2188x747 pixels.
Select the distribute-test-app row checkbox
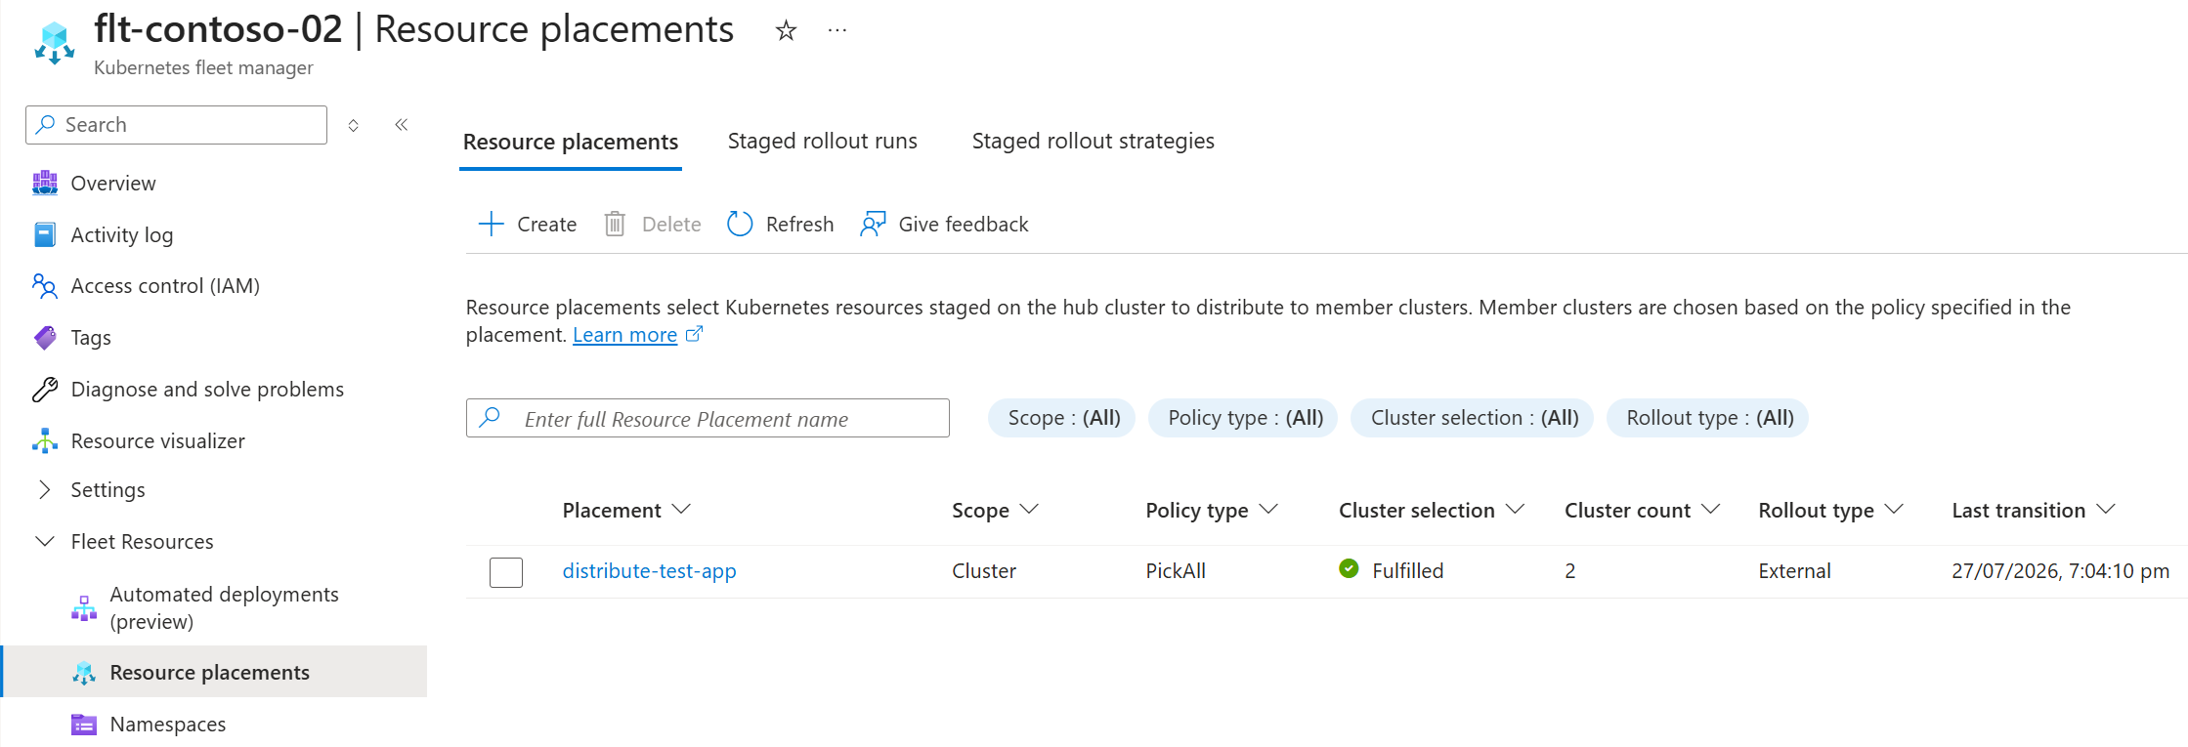[x=506, y=572]
